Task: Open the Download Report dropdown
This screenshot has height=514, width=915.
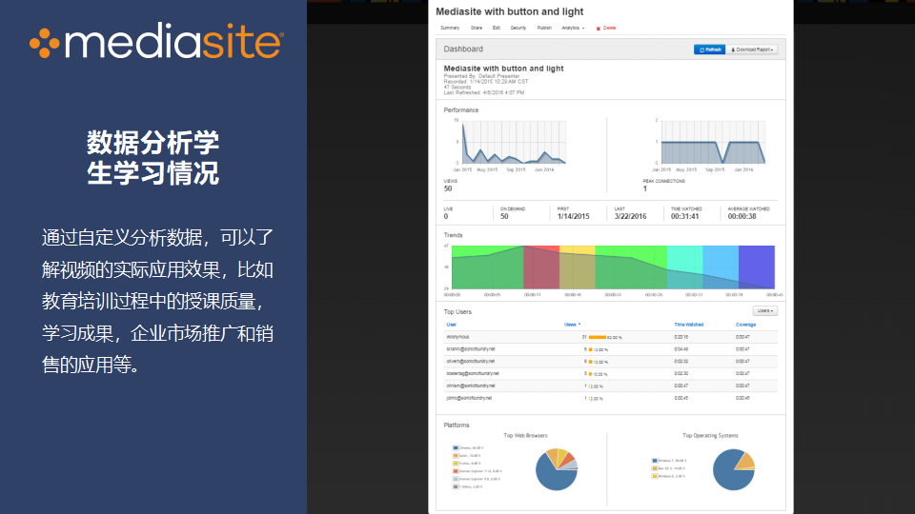Action: (752, 49)
